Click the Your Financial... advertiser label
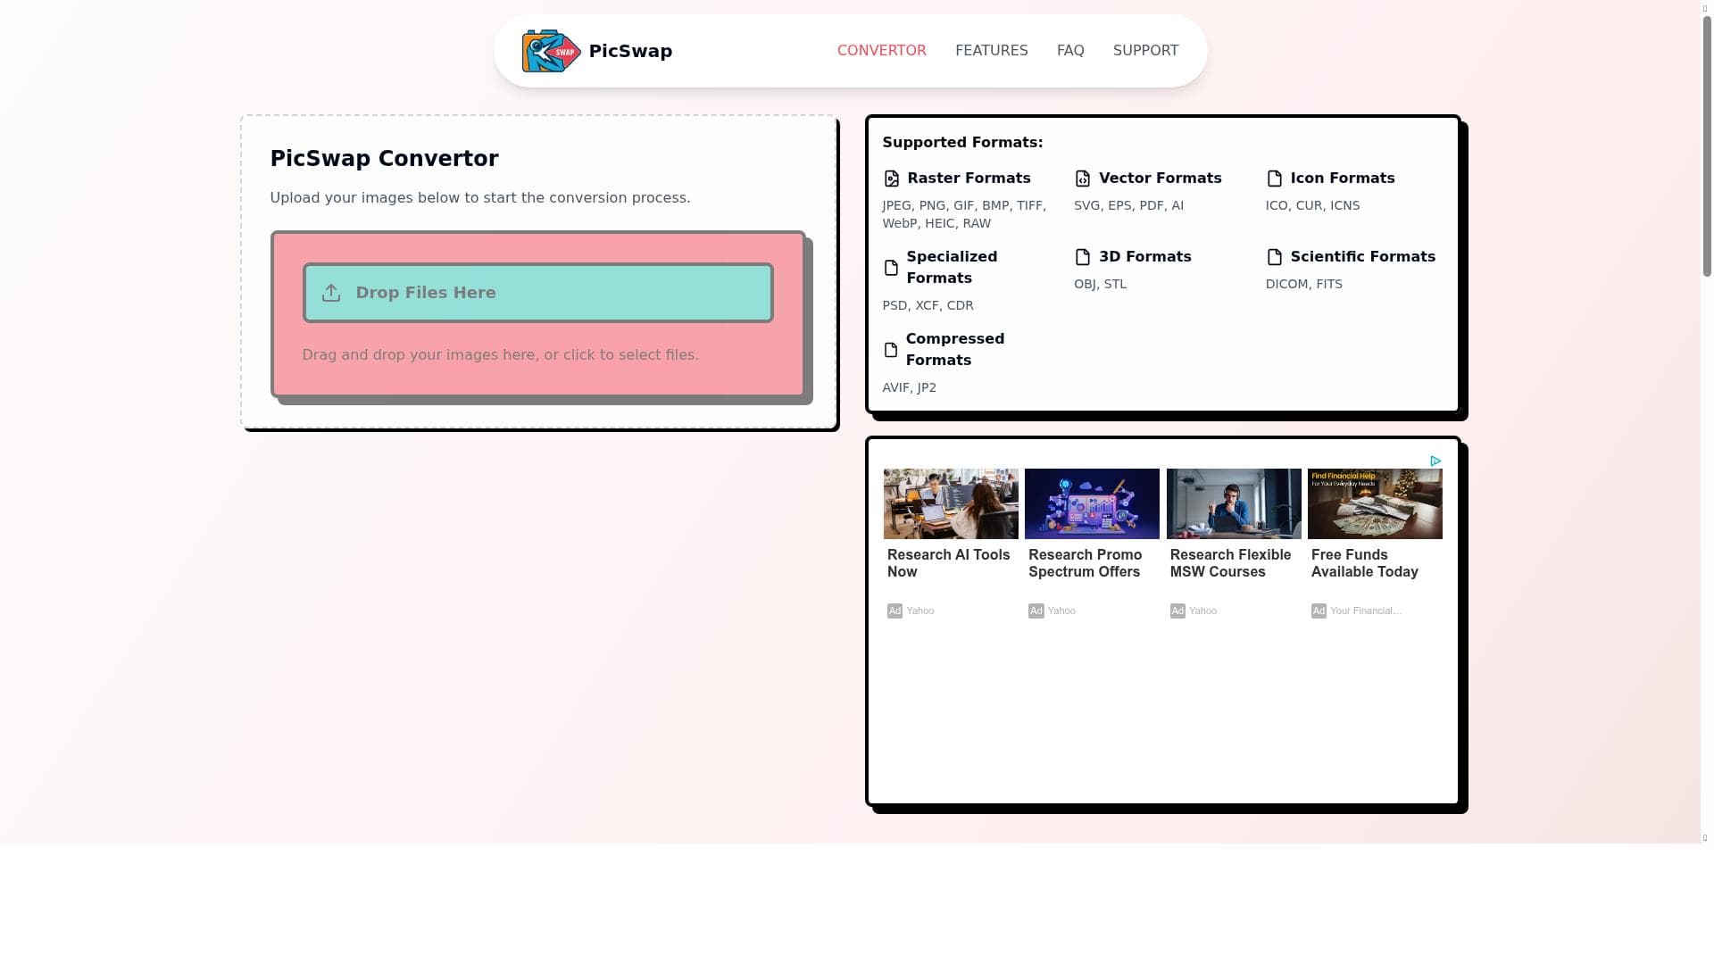The height and width of the screenshot is (964, 1714). coord(1366,611)
